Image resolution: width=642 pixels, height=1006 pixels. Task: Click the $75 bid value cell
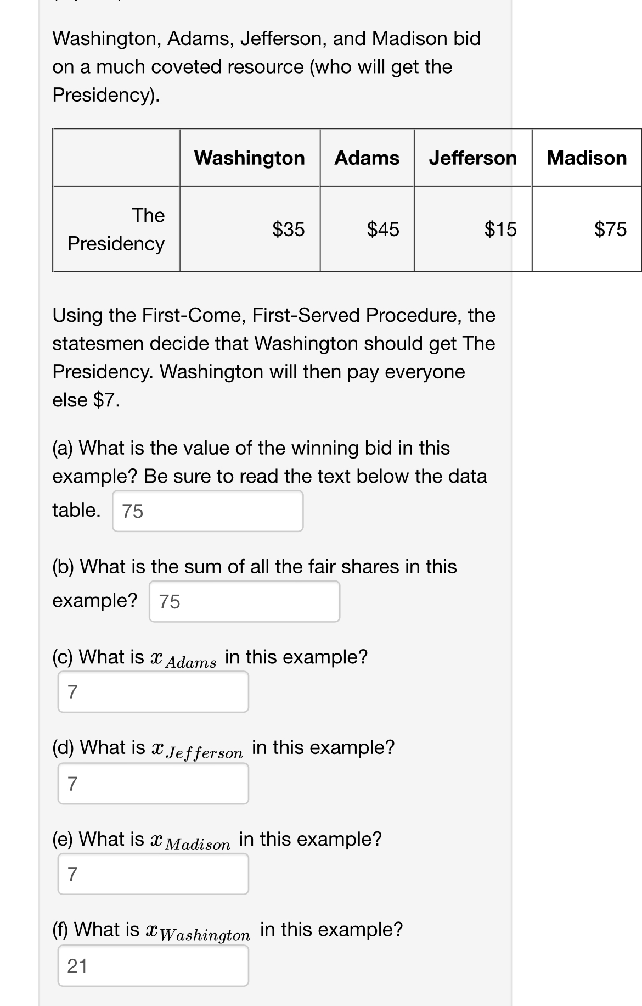610,230
